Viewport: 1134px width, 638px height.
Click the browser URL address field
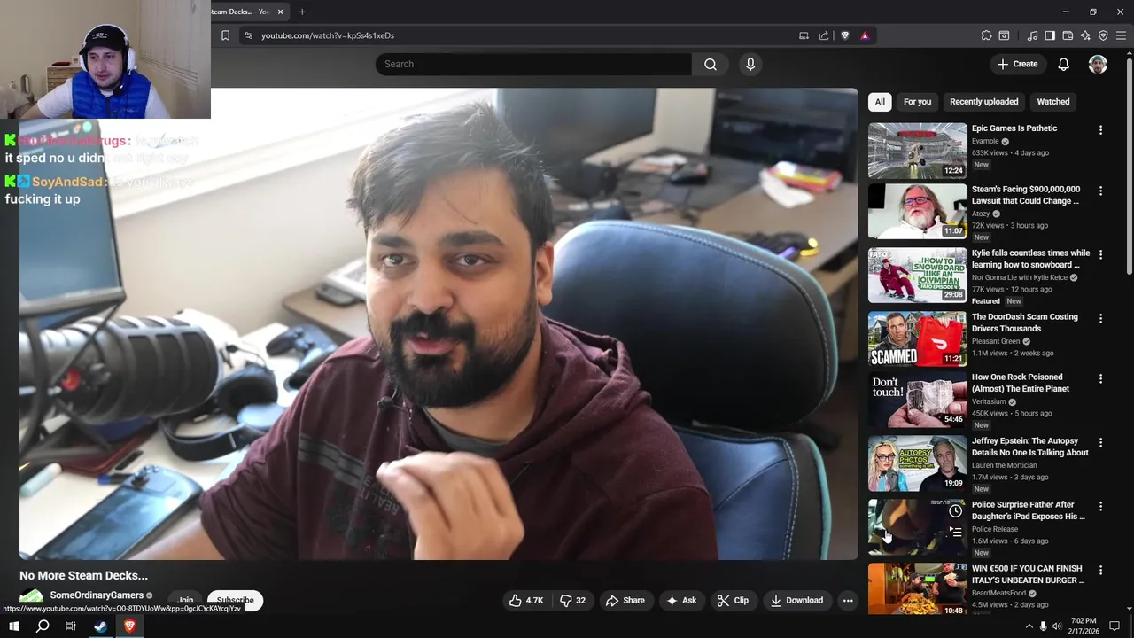coord(523,35)
